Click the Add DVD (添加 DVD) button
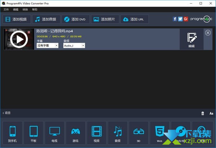 [x=76, y=19]
